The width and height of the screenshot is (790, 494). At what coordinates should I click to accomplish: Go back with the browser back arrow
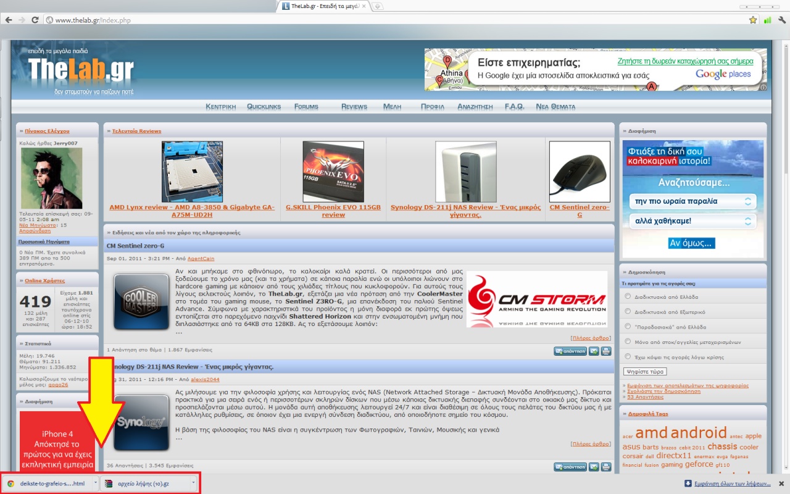click(8, 20)
